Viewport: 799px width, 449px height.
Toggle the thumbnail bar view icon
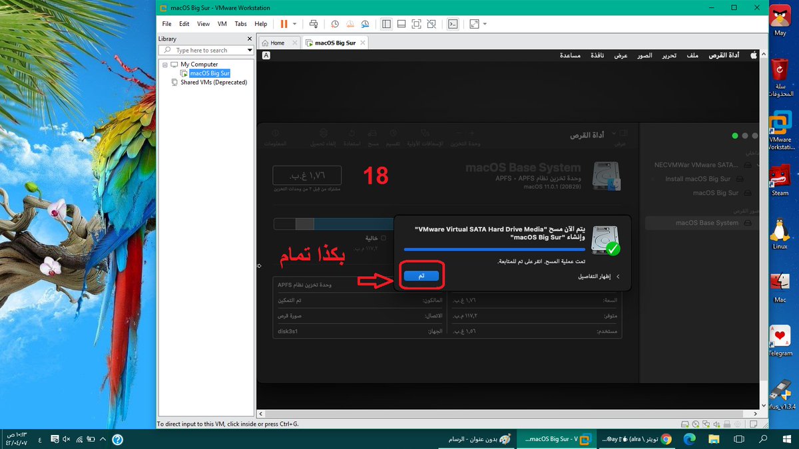click(x=401, y=24)
